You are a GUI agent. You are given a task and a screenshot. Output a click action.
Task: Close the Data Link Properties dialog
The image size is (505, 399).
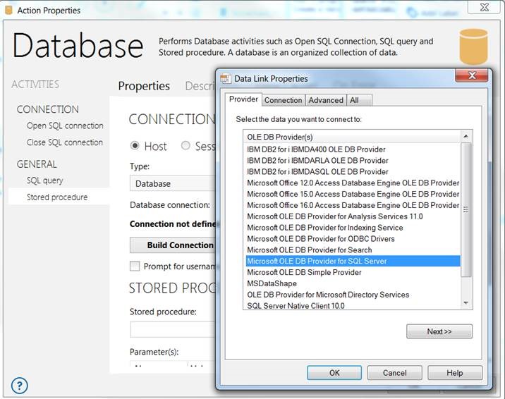(x=472, y=75)
